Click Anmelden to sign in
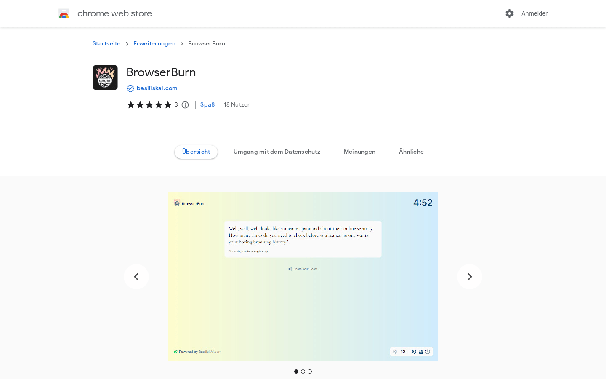The width and height of the screenshot is (606, 379). pos(535,13)
